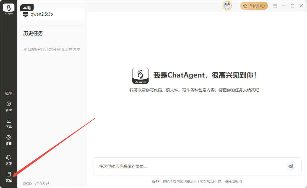307x188 pixels.
Task: Close the ChatAgent window
Action: click(301, 6)
